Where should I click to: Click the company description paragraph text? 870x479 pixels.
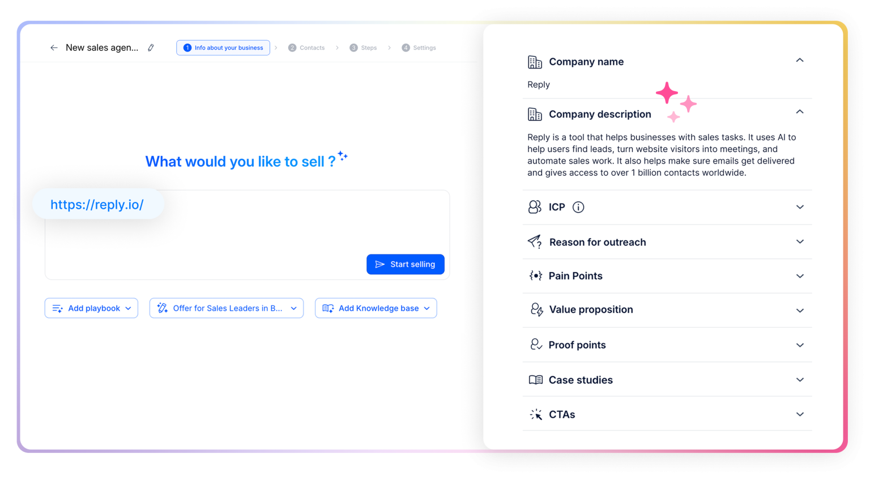662,155
